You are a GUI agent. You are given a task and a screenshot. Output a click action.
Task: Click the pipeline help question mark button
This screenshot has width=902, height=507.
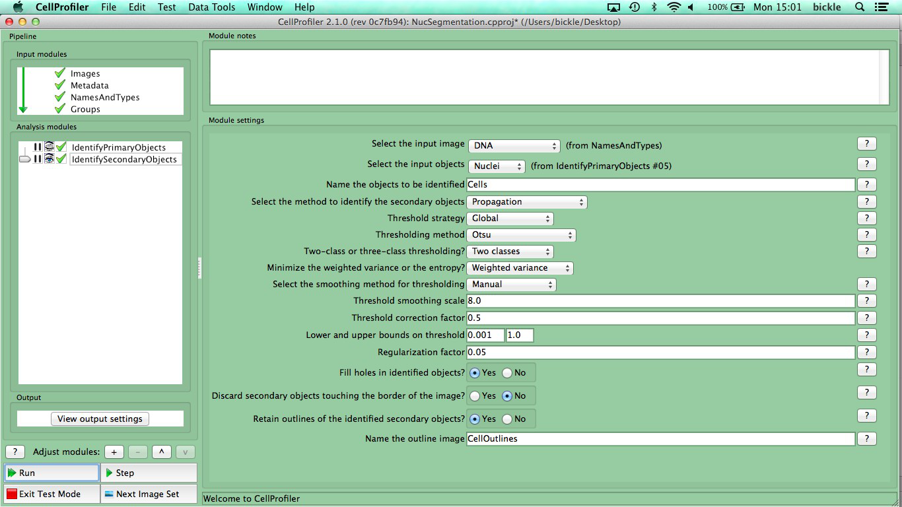15,452
